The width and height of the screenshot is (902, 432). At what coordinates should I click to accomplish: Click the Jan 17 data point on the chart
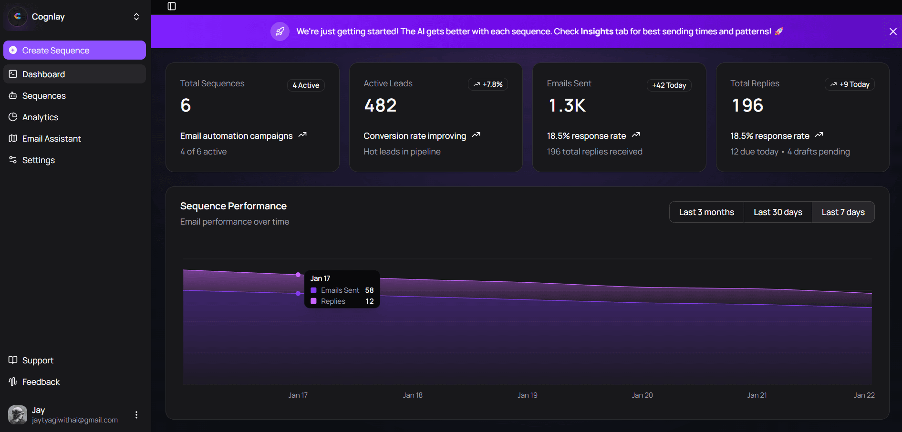click(x=298, y=275)
